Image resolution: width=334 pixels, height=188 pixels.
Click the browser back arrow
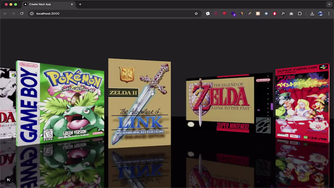point(5,13)
